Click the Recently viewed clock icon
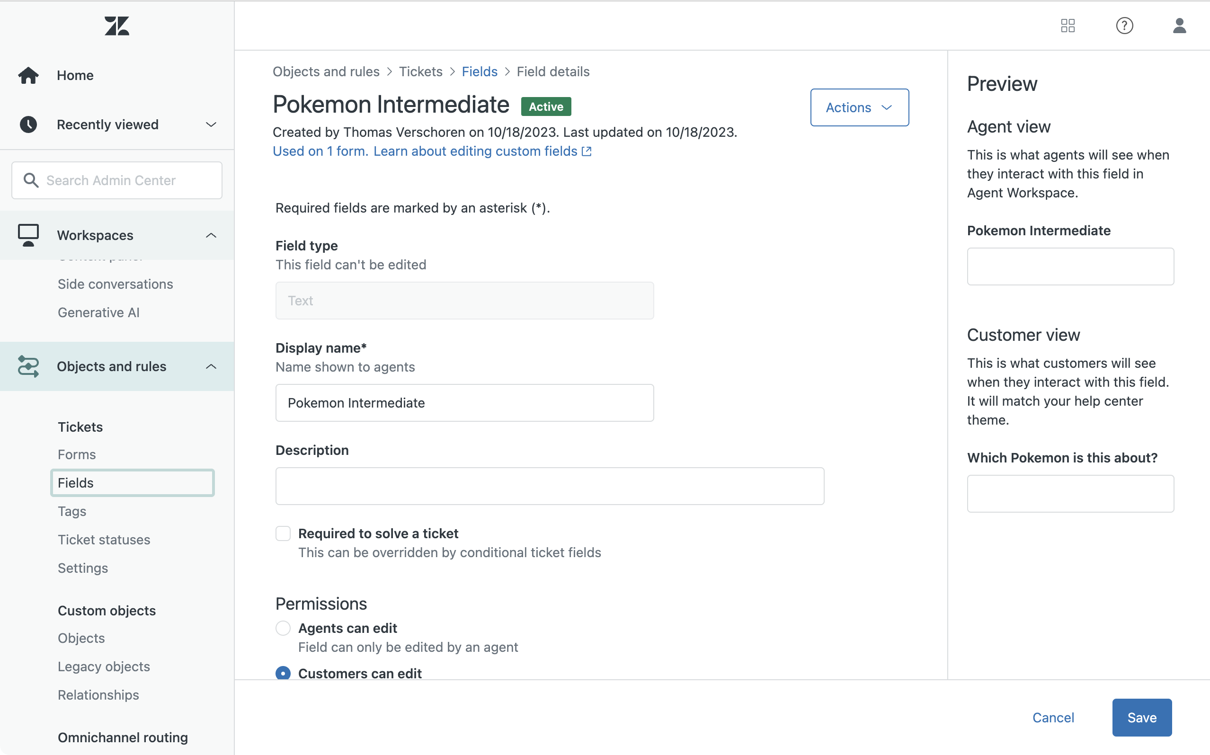Screen dimensions: 1210x755 tap(28, 124)
